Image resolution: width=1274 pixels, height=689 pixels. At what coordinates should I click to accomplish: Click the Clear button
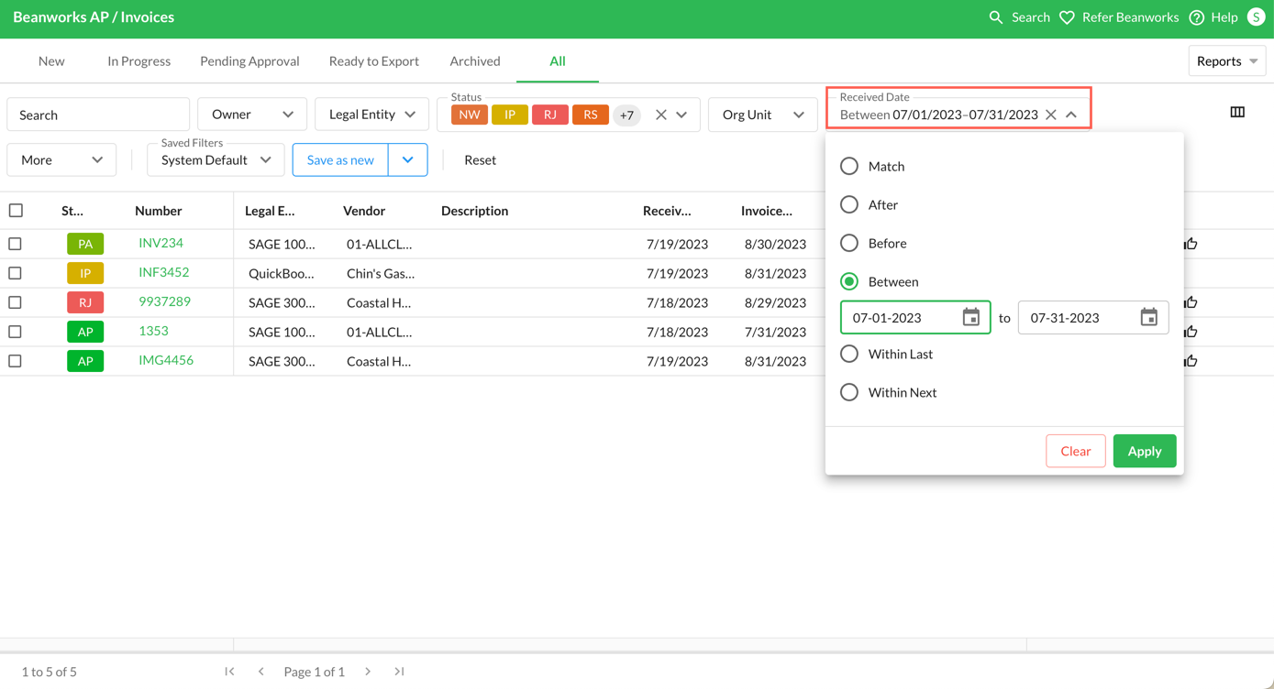pyautogui.click(x=1076, y=451)
